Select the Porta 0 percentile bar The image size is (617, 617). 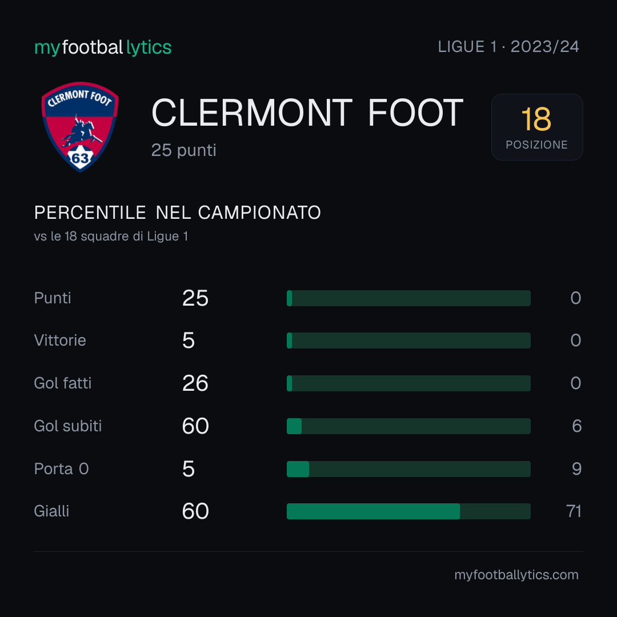408,469
